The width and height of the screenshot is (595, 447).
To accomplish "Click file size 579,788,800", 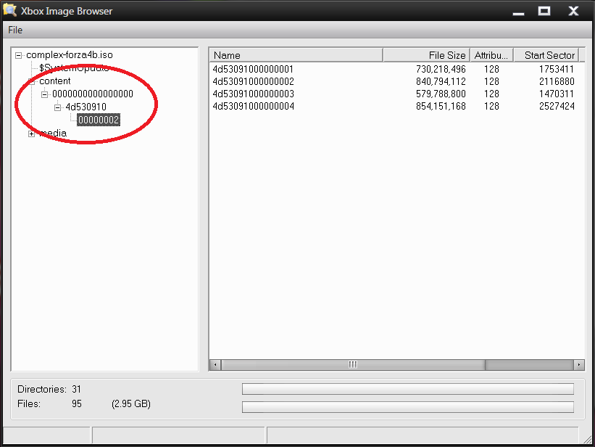I will click(x=441, y=94).
